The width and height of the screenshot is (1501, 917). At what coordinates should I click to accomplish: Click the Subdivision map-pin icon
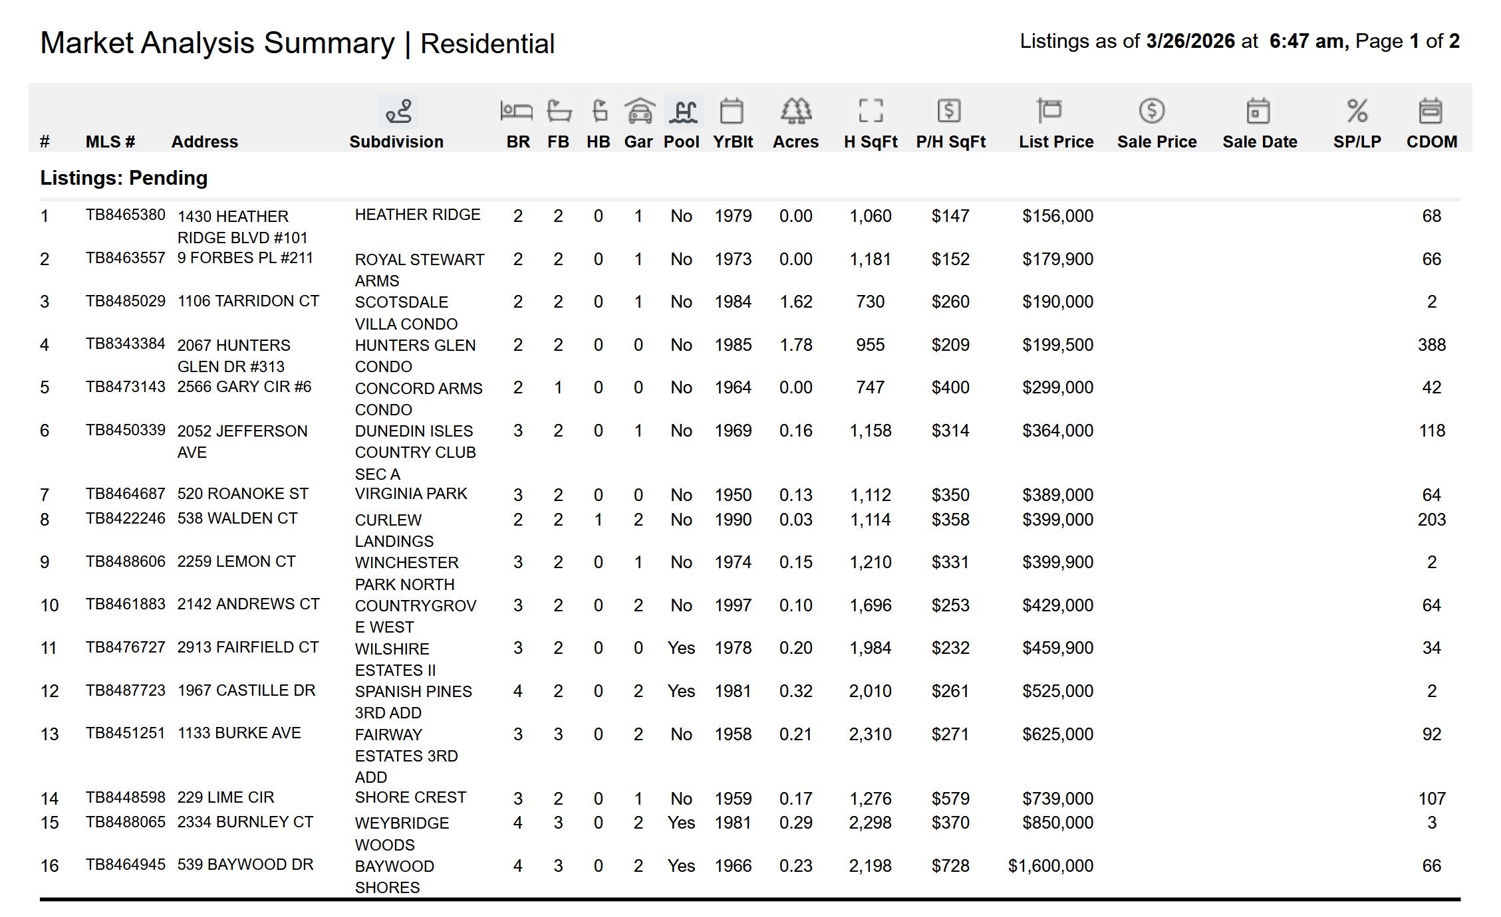coord(398,111)
